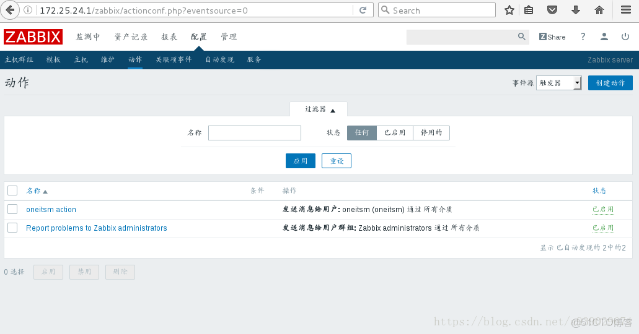The image size is (639, 334).
Task: Click the Zabbix global search field
Action: (462, 37)
